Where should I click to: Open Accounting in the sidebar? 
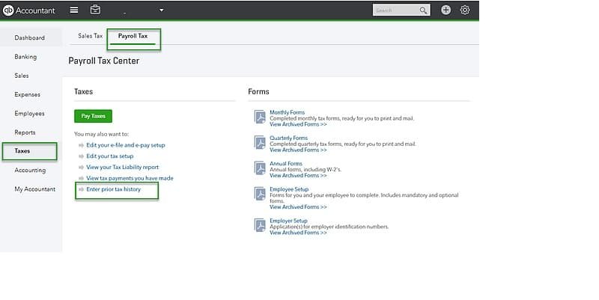(x=30, y=171)
